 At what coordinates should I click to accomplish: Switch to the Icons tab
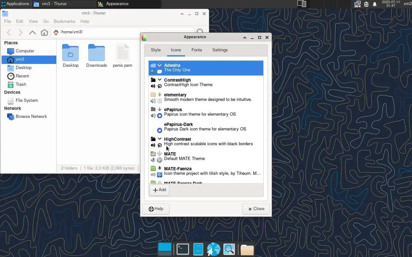(176, 50)
